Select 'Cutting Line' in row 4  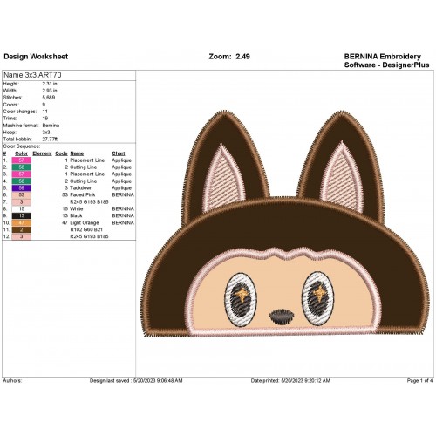point(84,181)
